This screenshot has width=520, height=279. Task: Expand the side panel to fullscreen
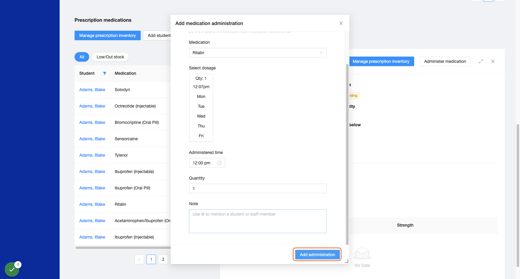(481, 61)
